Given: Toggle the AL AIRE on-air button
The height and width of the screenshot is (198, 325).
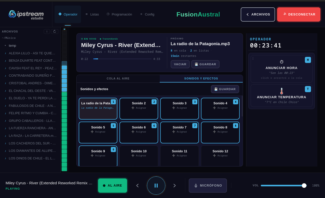Looking at the screenshot, I should pyautogui.click(x=113, y=186).
